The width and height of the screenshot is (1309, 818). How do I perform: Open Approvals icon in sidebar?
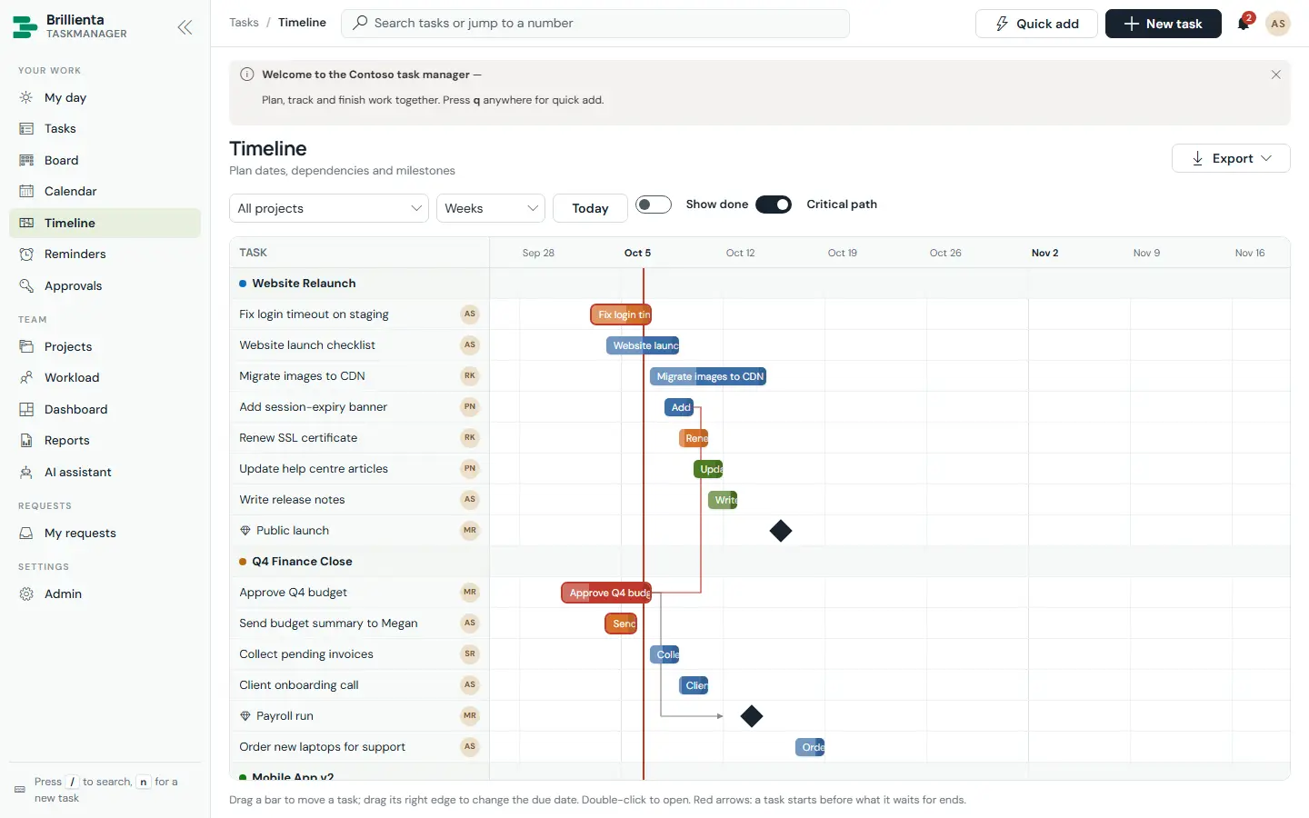pos(26,285)
